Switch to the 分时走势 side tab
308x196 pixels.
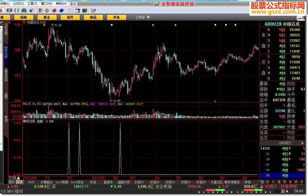6,32
